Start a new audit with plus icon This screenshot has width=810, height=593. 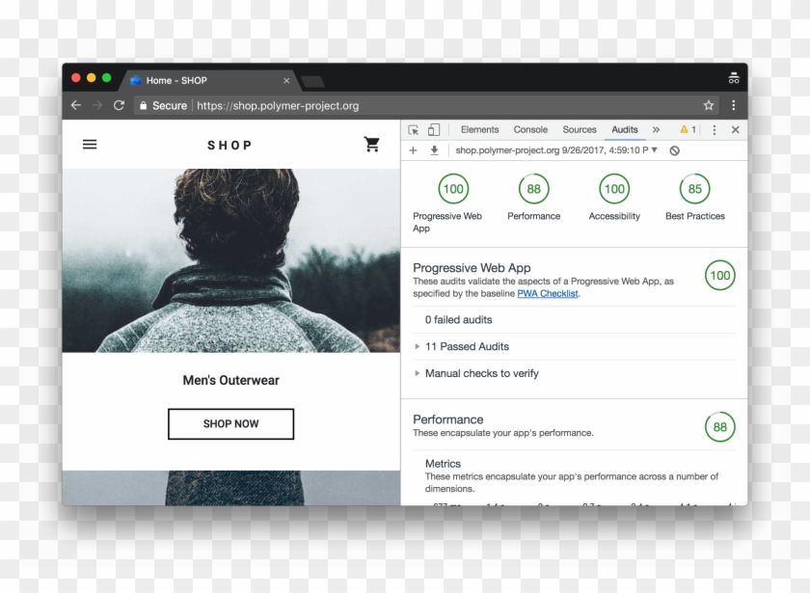413,150
